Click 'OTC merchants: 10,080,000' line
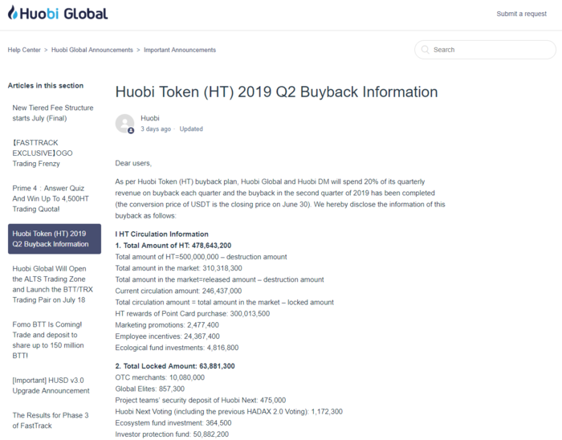 160,377
